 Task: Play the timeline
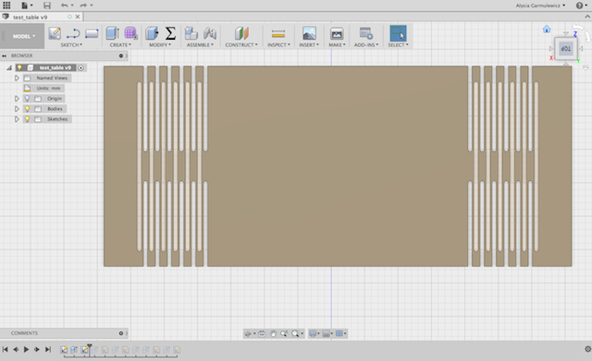(x=26, y=349)
